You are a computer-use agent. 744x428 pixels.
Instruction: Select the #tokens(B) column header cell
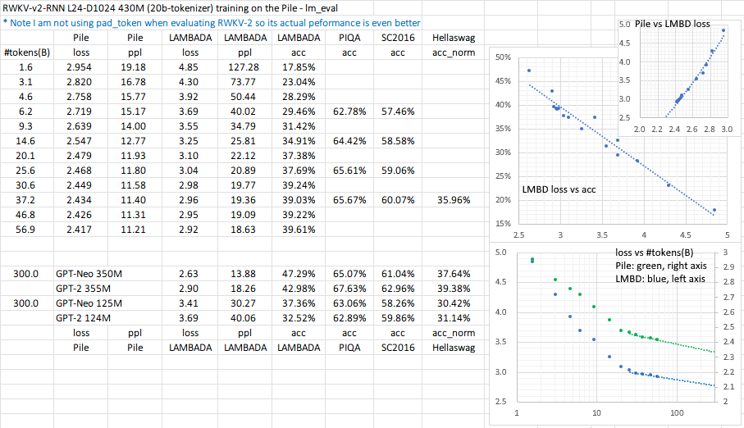[x=23, y=52]
